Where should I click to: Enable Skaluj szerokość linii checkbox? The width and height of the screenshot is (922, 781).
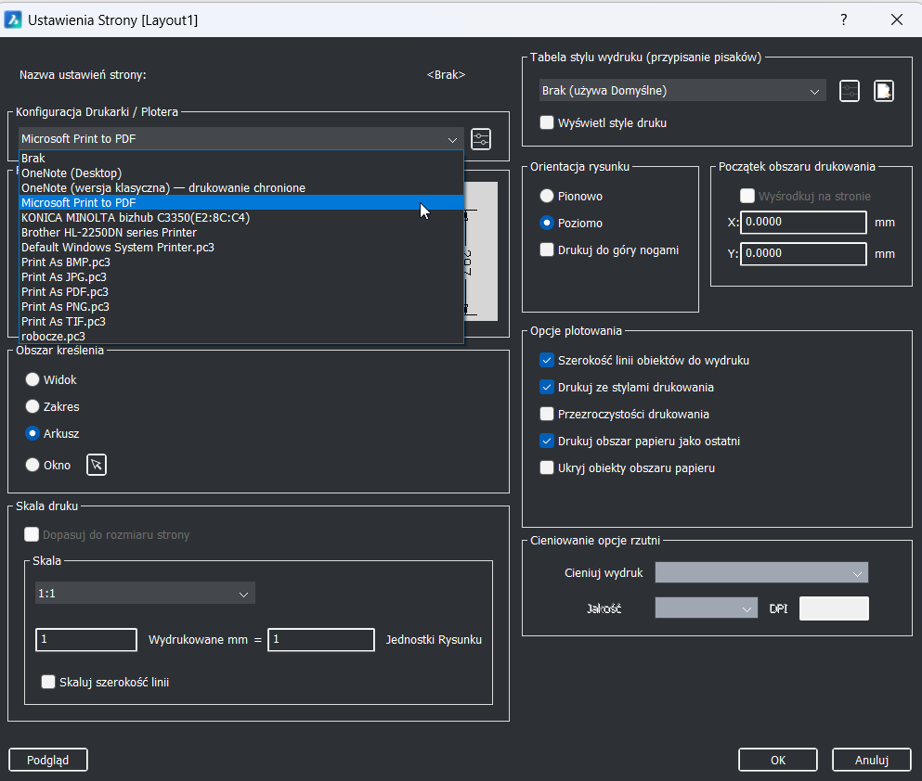(49, 682)
